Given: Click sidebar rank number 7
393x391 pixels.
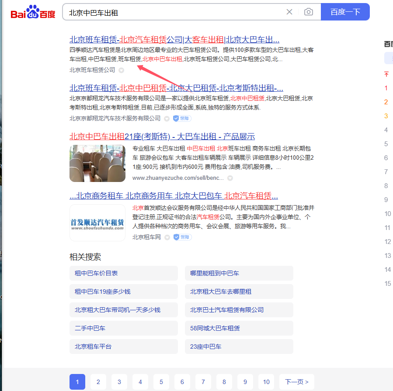Looking at the screenshot, I should (386, 172).
